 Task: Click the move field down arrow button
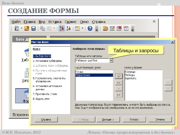[x=168, y=89]
